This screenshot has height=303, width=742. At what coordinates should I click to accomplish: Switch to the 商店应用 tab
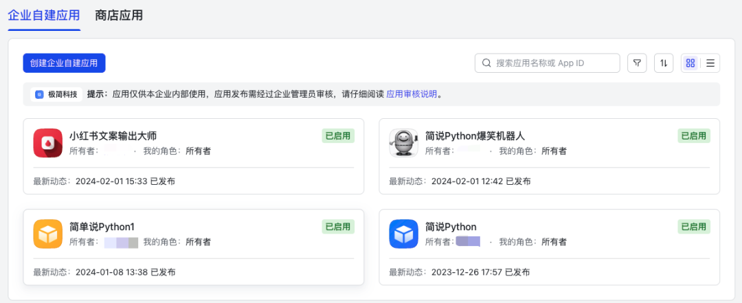(119, 16)
